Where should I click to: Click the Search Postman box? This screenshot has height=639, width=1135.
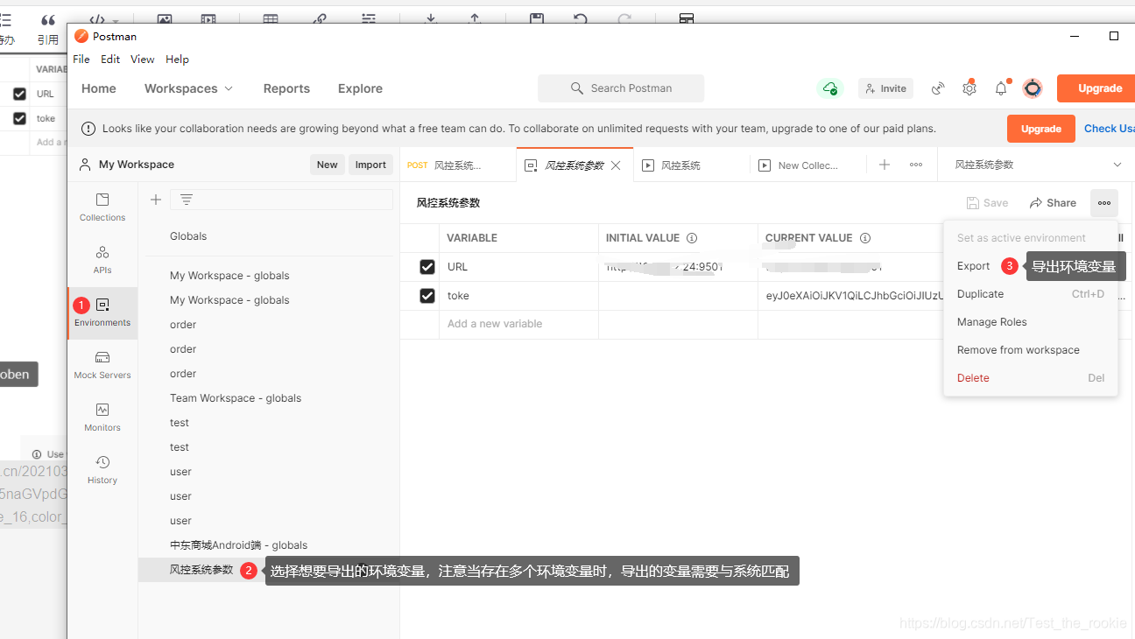point(621,88)
